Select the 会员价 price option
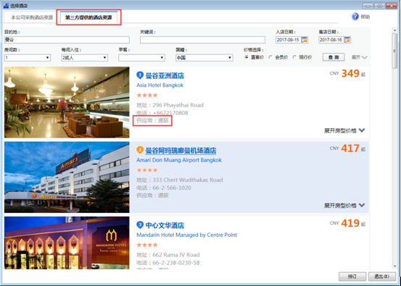The width and height of the screenshot is (401, 286). click(270, 57)
